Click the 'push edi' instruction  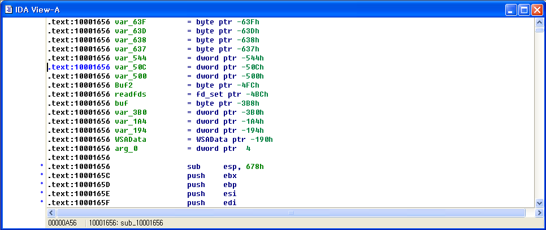pyautogui.click(x=212, y=203)
